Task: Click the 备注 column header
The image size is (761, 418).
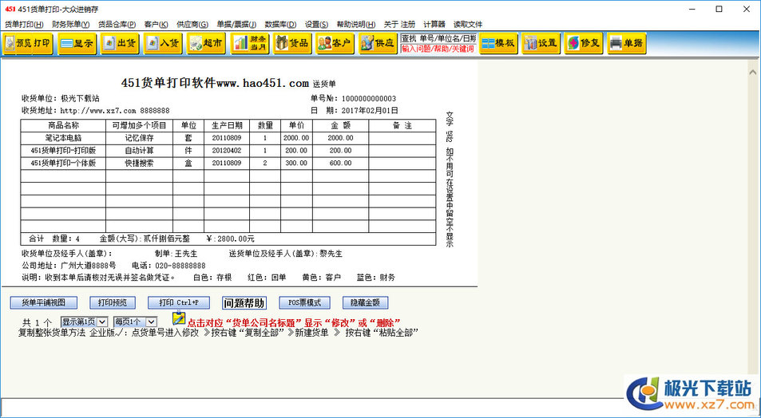Action: pyautogui.click(x=402, y=125)
